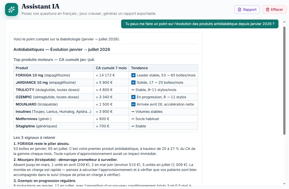Click the ≈ 4 800 € value
The image size is (289, 189).
click(x=104, y=90)
